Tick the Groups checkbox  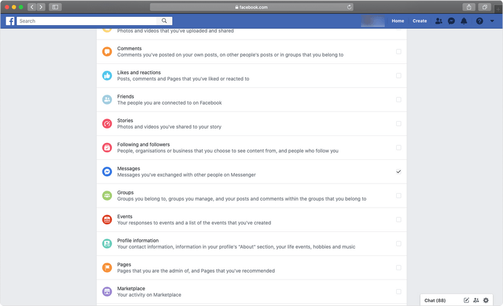[399, 196]
